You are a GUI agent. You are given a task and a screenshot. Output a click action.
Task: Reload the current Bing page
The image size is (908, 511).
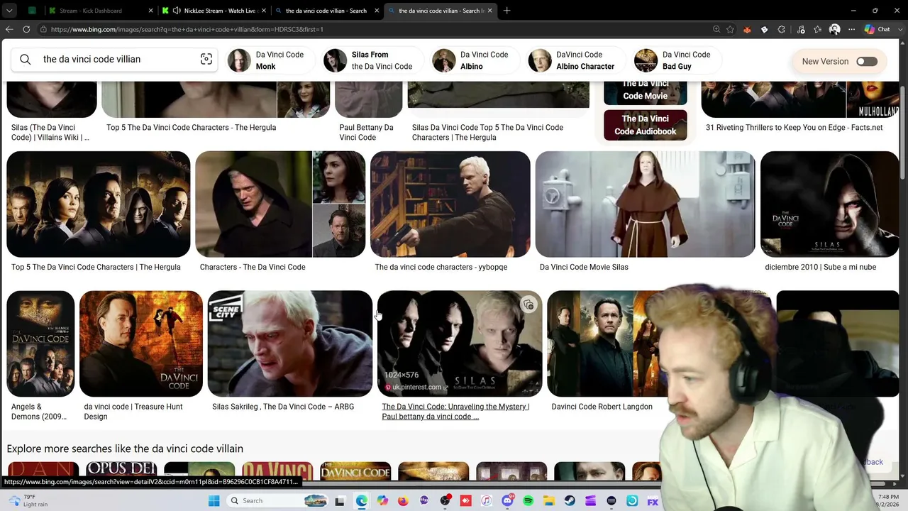point(26,29)
